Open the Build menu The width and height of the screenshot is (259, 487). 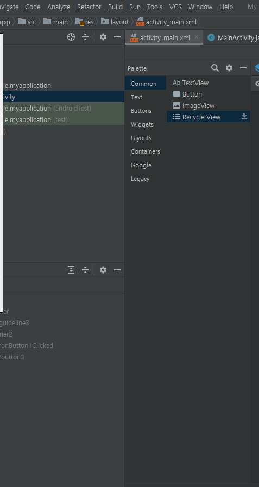pyautogui.click(x=115, y=7)
